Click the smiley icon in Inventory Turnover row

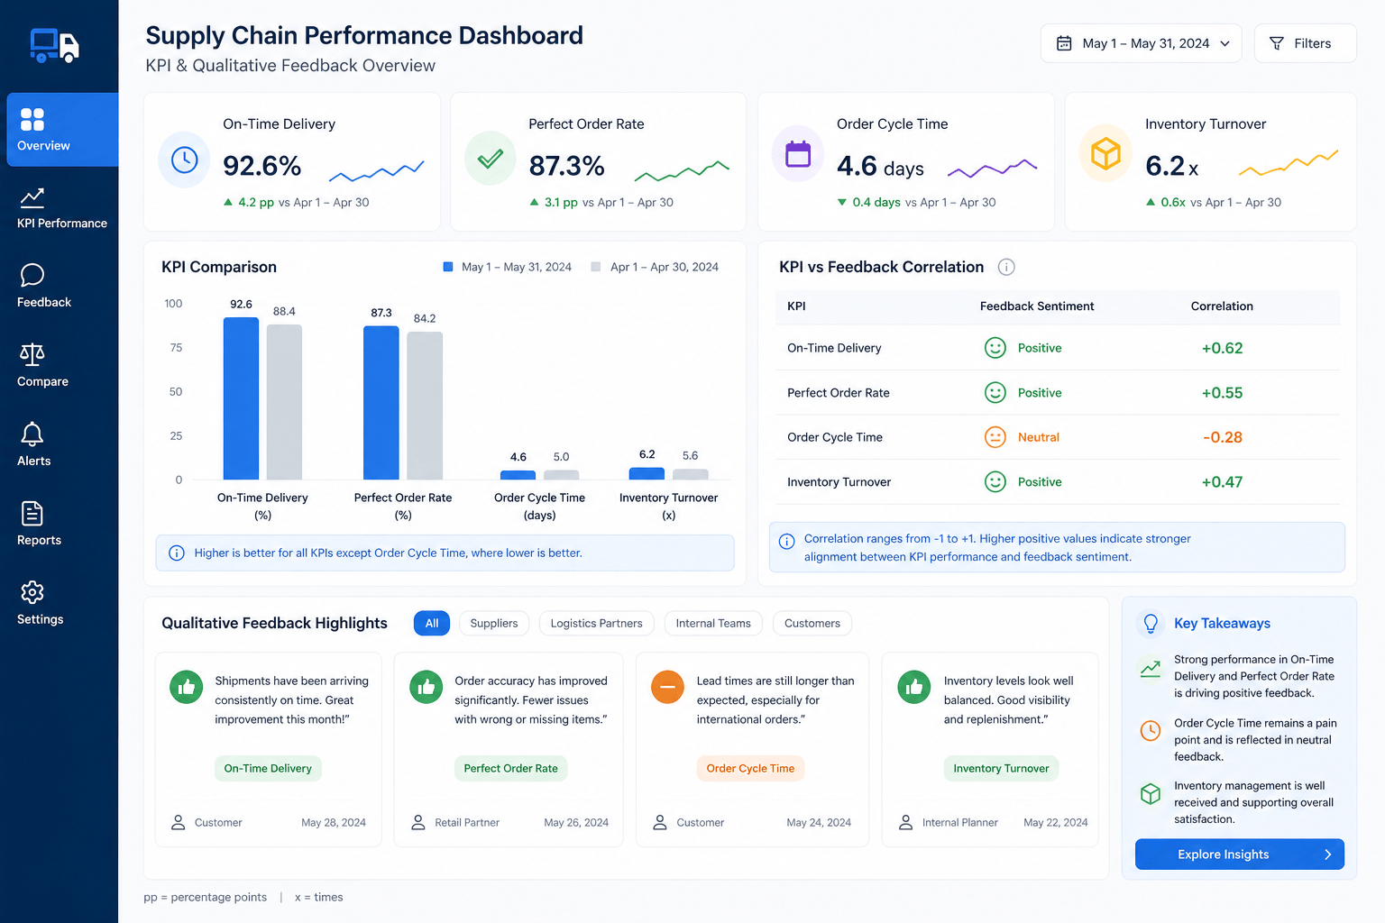[995, 482]
